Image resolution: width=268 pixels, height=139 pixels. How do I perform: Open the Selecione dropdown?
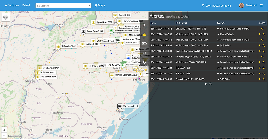pyautogui.click(x=63, y=6)
